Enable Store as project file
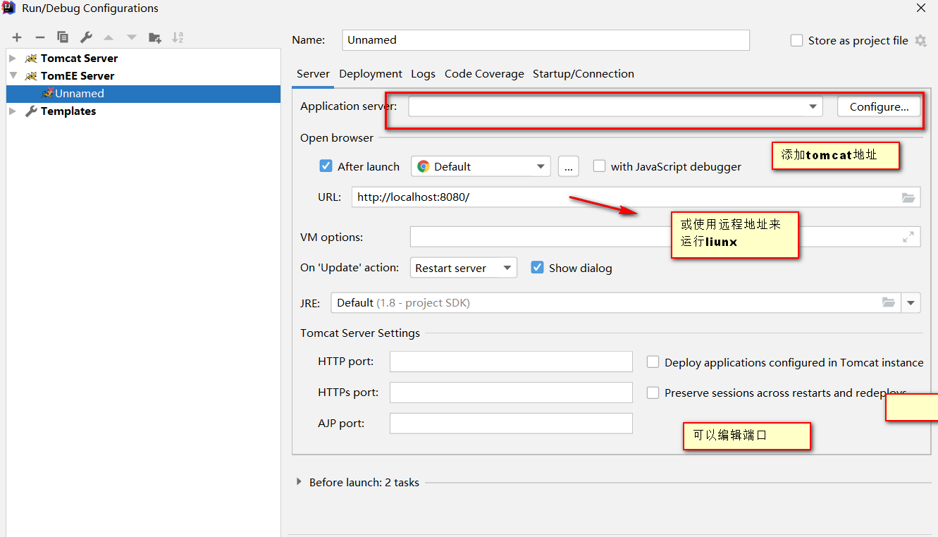 click(x=797, y=41)
